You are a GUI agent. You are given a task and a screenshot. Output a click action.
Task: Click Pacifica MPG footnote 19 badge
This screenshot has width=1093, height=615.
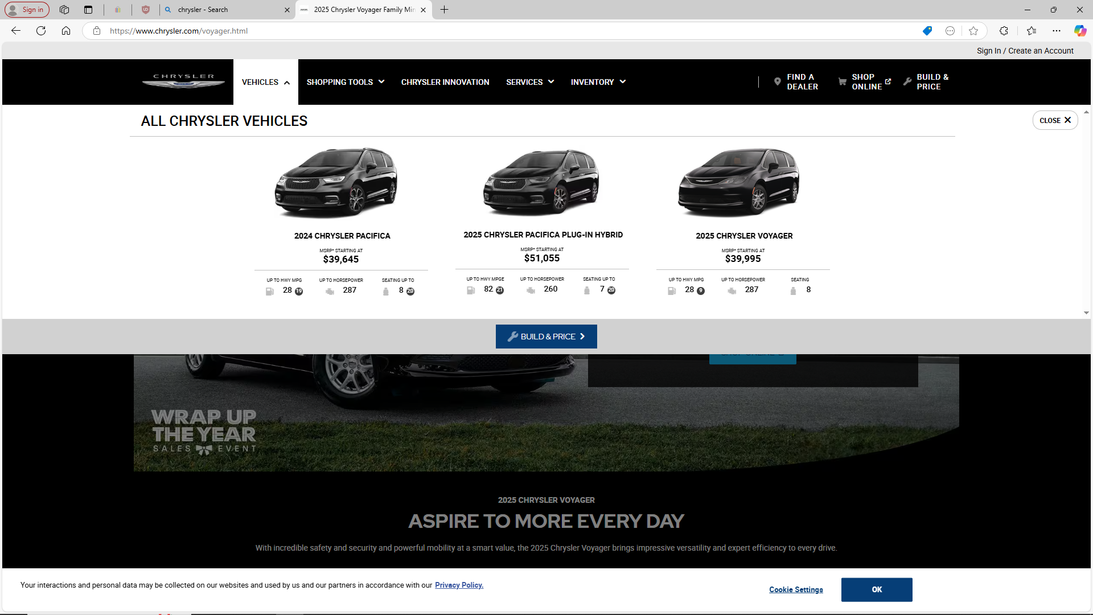point(299,292)
